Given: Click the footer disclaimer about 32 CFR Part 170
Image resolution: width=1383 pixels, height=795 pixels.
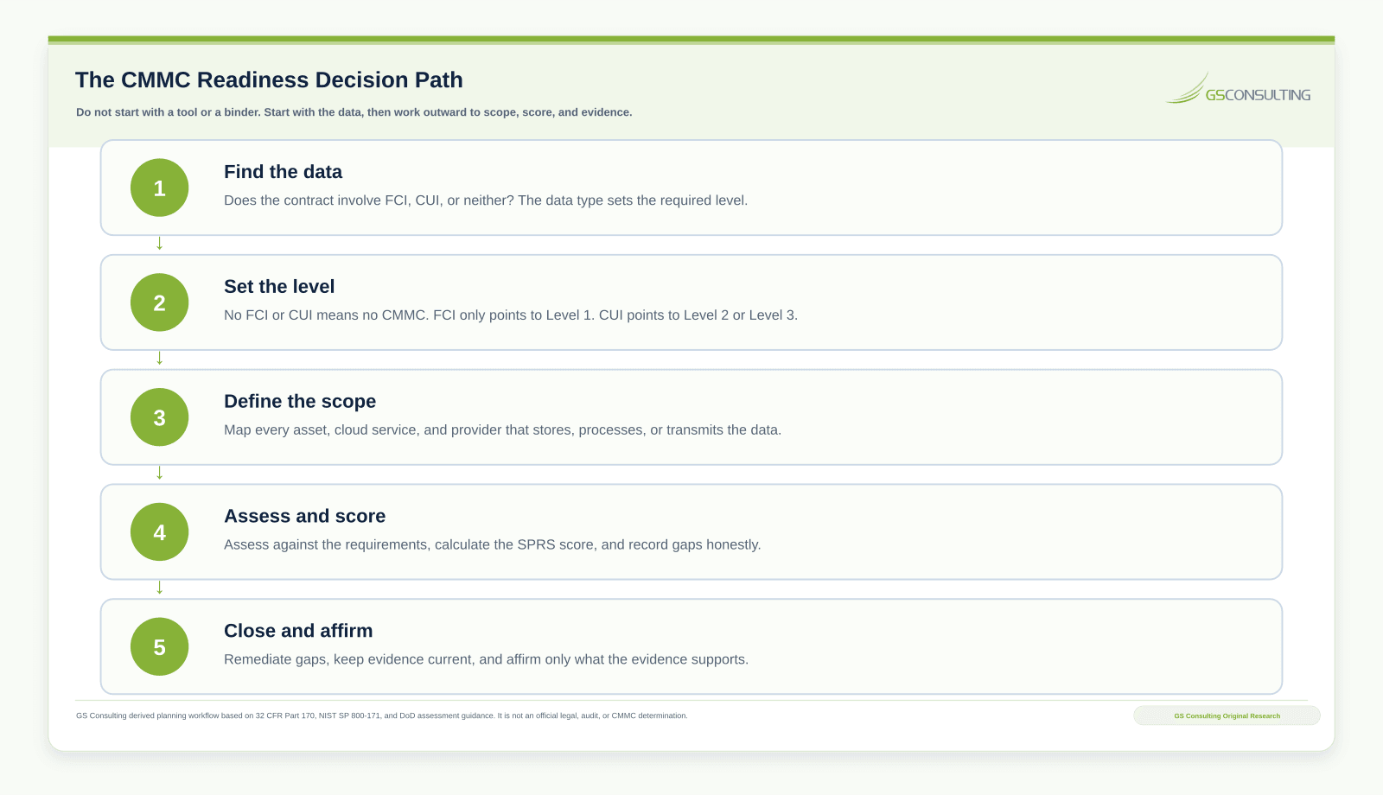Looking at the screenshot, I should click(382, 715).
